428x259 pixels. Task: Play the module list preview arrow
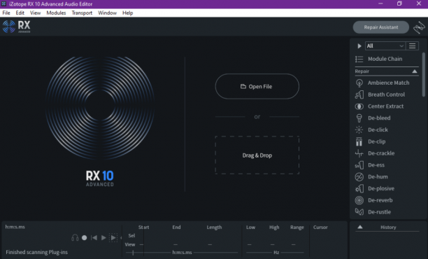coord(359,46)
